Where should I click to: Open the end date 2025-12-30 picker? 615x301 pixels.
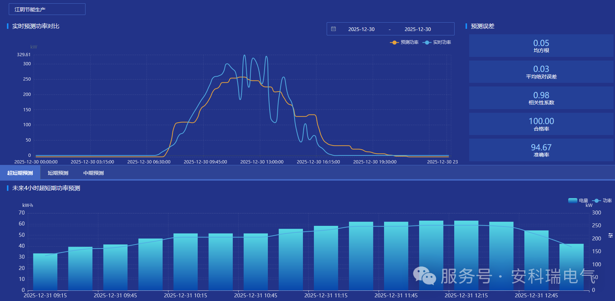pyautogui.click(x=417, y=29)
